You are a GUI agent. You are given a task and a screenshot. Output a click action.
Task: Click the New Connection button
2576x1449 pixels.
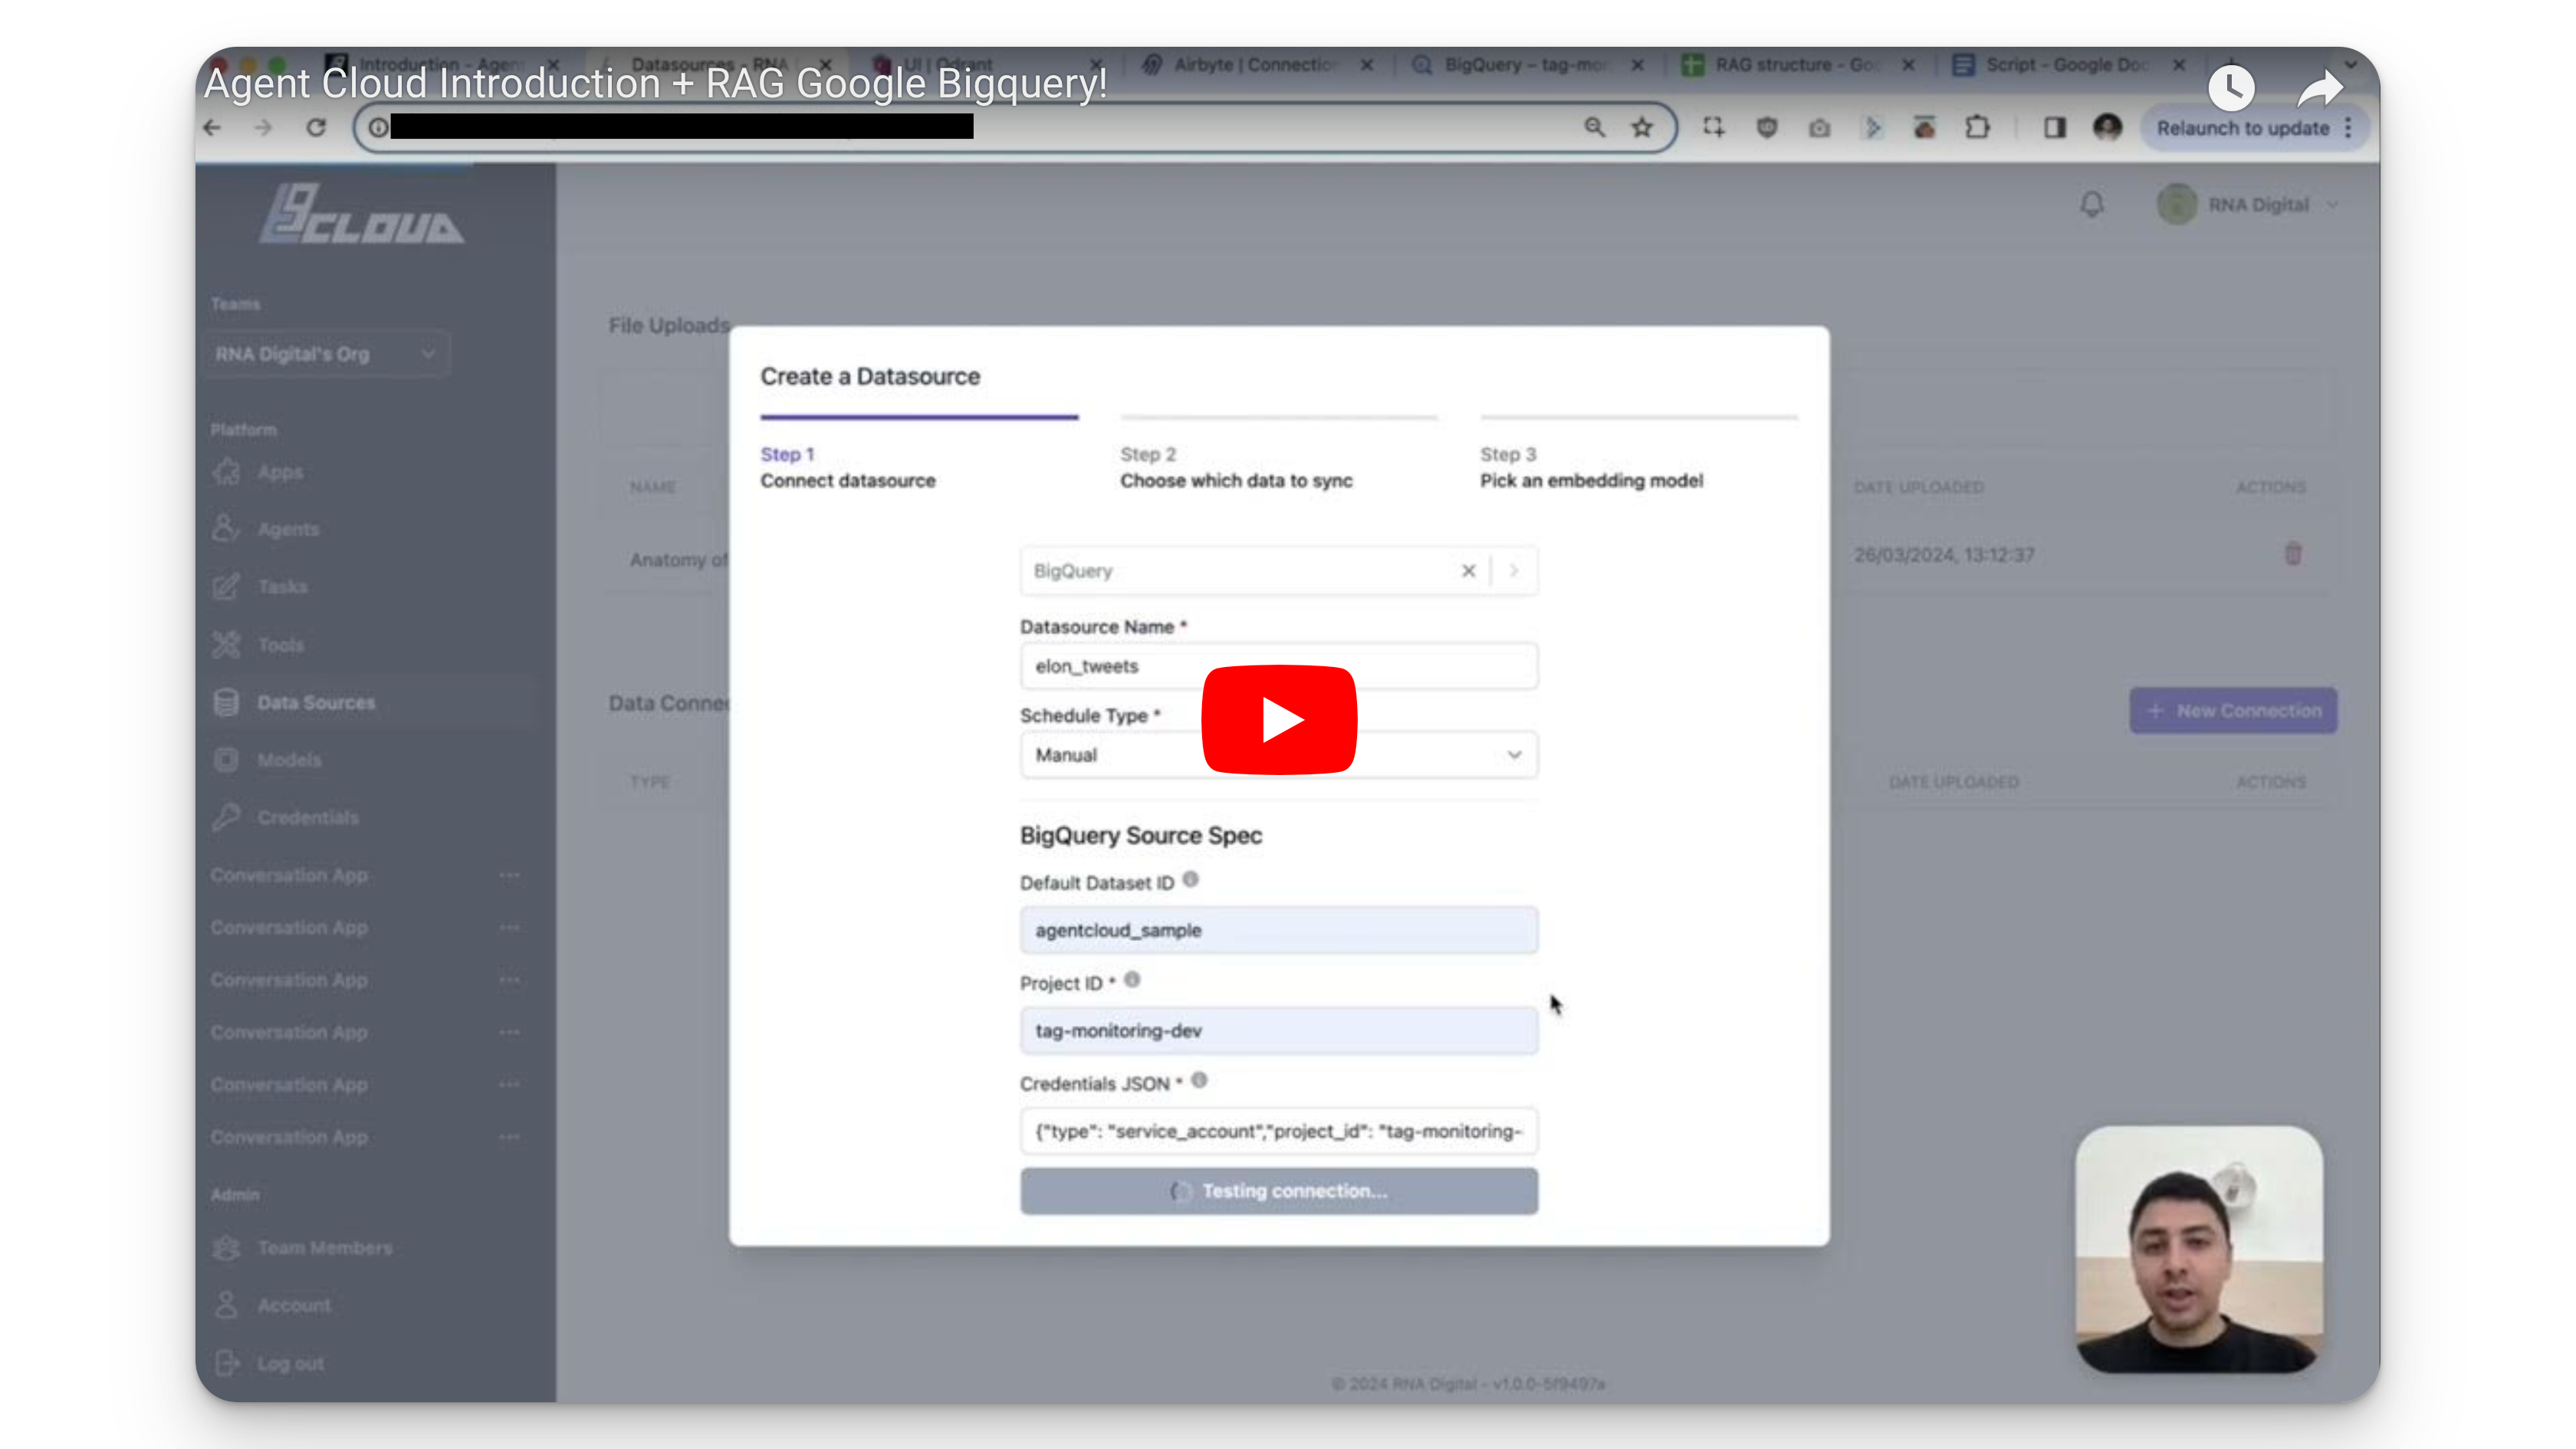(x=2233, y=711)
